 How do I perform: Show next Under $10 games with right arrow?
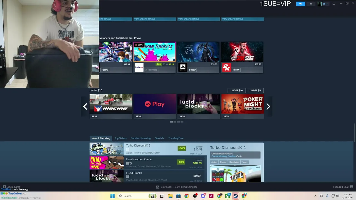[x=268, y=106]
